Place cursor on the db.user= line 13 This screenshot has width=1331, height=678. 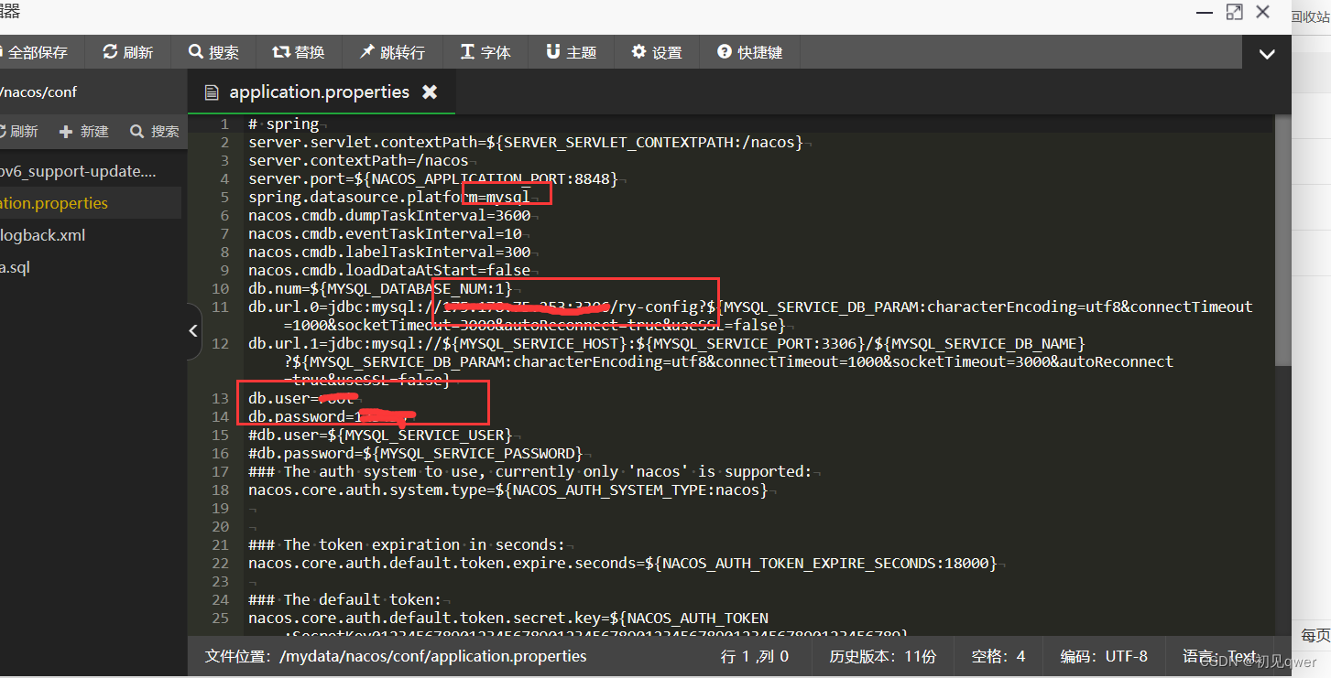(x=301, y=398)
